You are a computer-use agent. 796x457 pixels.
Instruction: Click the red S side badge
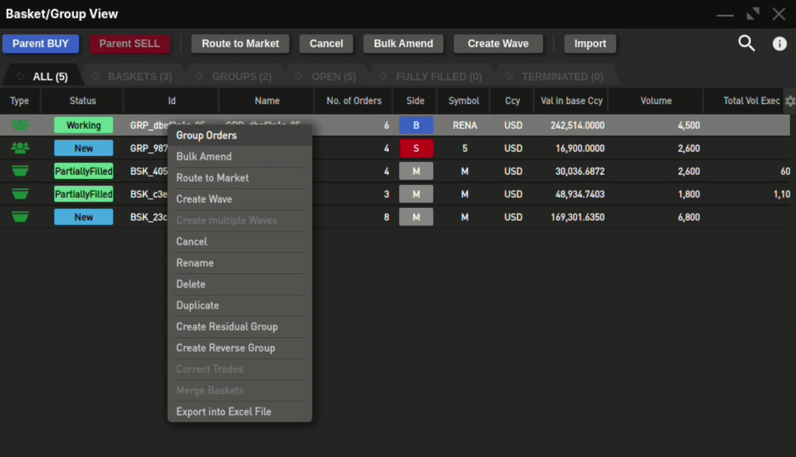(x=416, y=148)
